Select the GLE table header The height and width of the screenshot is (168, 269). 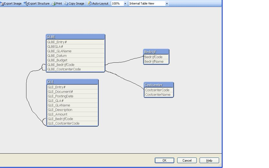coord(72,82)
